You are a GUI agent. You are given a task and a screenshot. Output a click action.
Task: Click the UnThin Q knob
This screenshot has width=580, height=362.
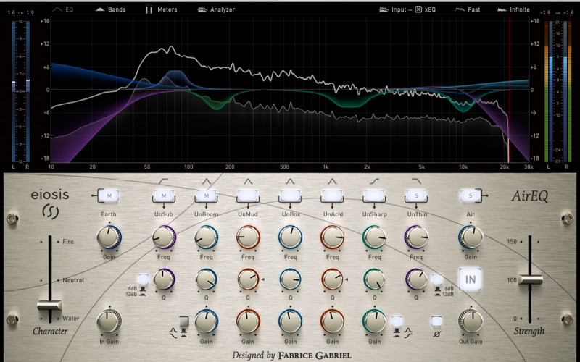point(416,279)
